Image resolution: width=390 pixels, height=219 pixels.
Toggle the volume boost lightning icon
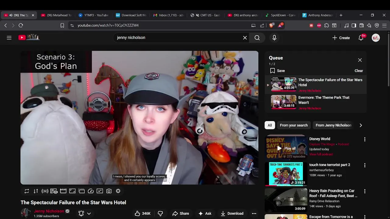coord(45,191)
